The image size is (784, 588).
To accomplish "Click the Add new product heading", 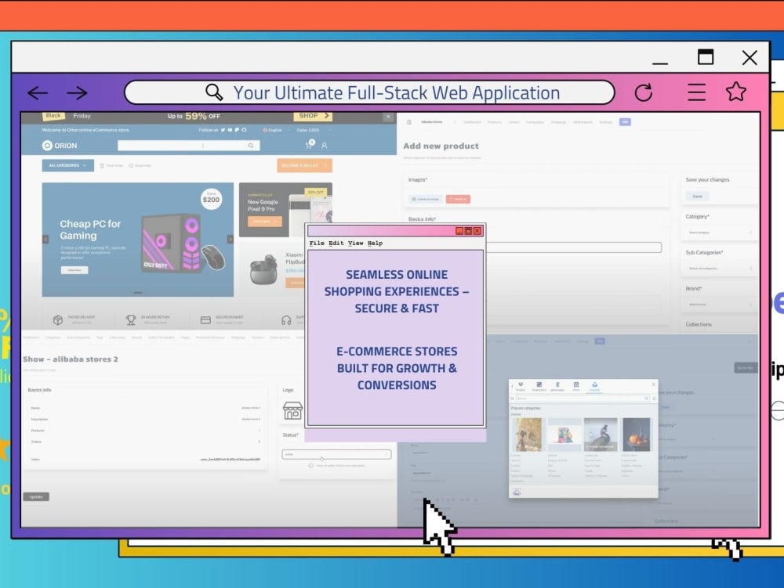I will 441,146.
